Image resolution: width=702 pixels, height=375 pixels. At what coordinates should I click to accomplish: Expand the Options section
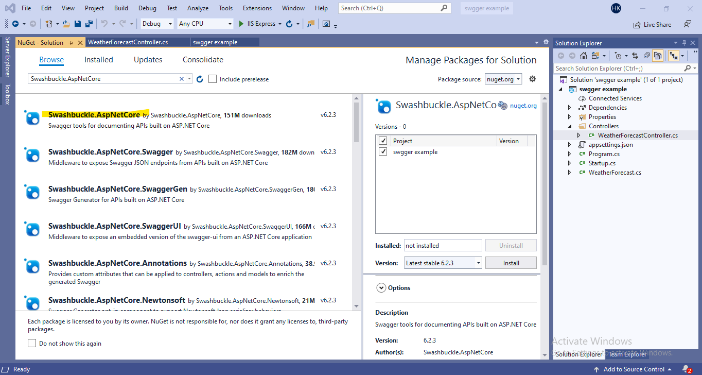(381, 288)
